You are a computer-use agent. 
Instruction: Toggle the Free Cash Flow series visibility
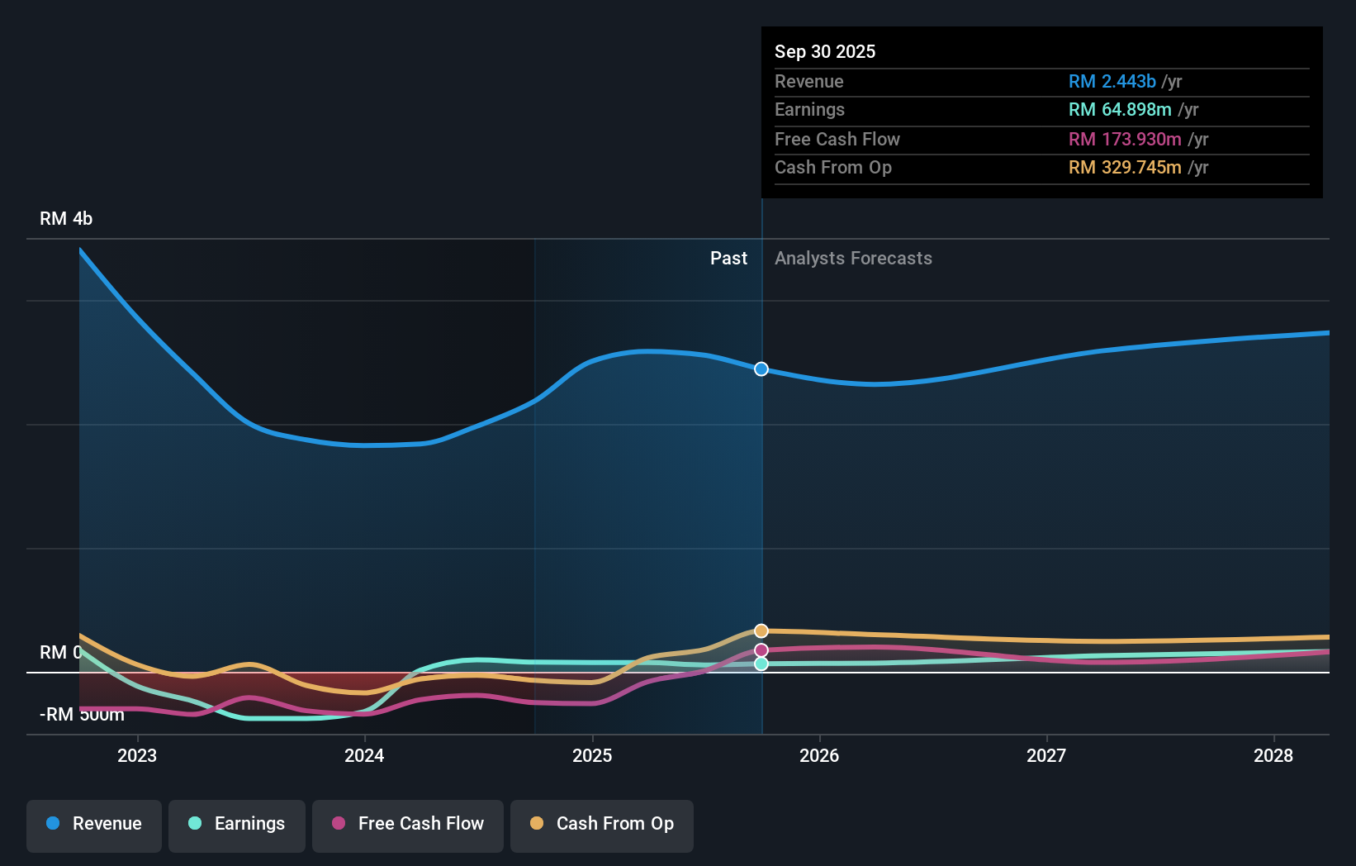click(x=407, y=824)
